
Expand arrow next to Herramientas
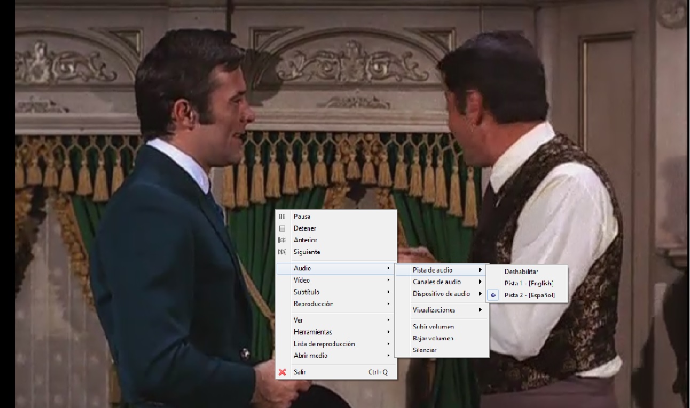click(388, 332)
